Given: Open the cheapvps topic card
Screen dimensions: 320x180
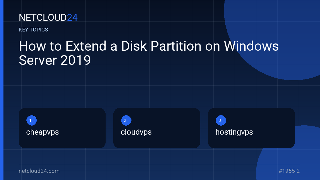Looking at the screenshot, I should click(62, 128).
